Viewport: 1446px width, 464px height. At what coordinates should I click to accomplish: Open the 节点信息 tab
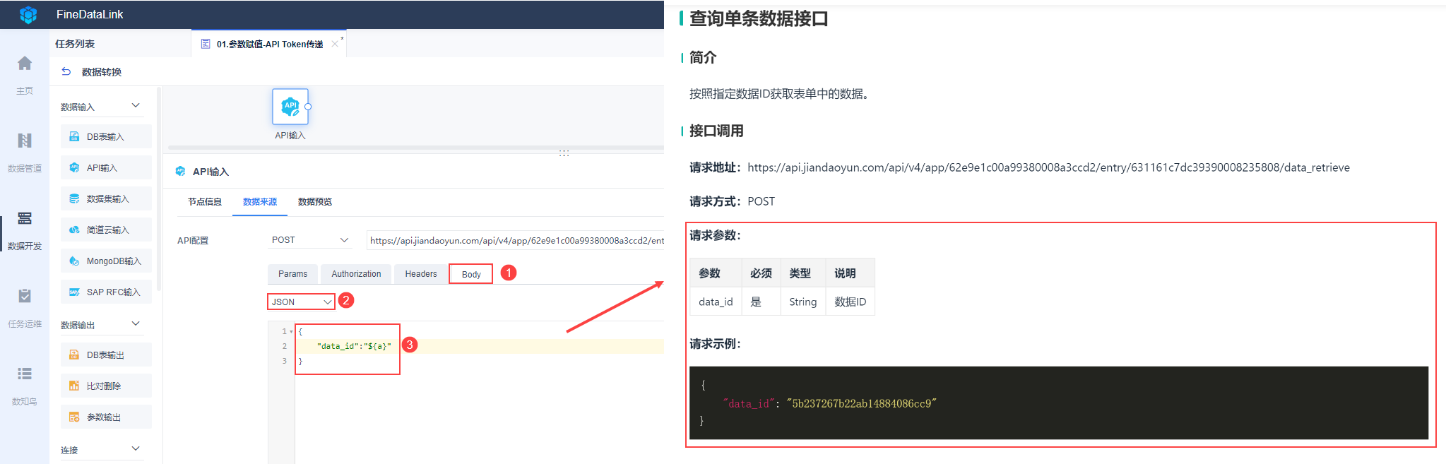[x=205, y=201]
